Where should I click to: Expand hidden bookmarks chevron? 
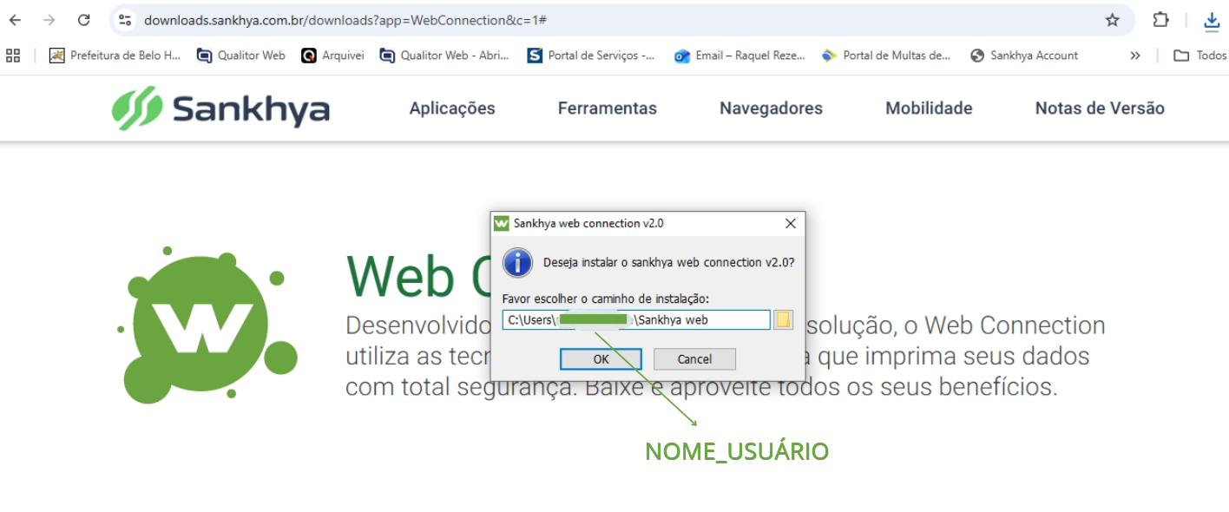tap(1134, 56)
